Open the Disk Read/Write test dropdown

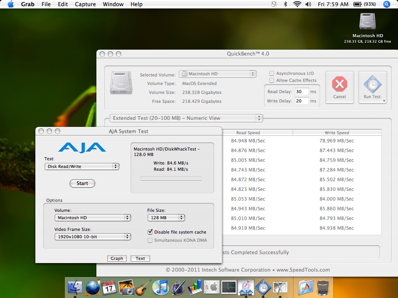coord(82,166)
